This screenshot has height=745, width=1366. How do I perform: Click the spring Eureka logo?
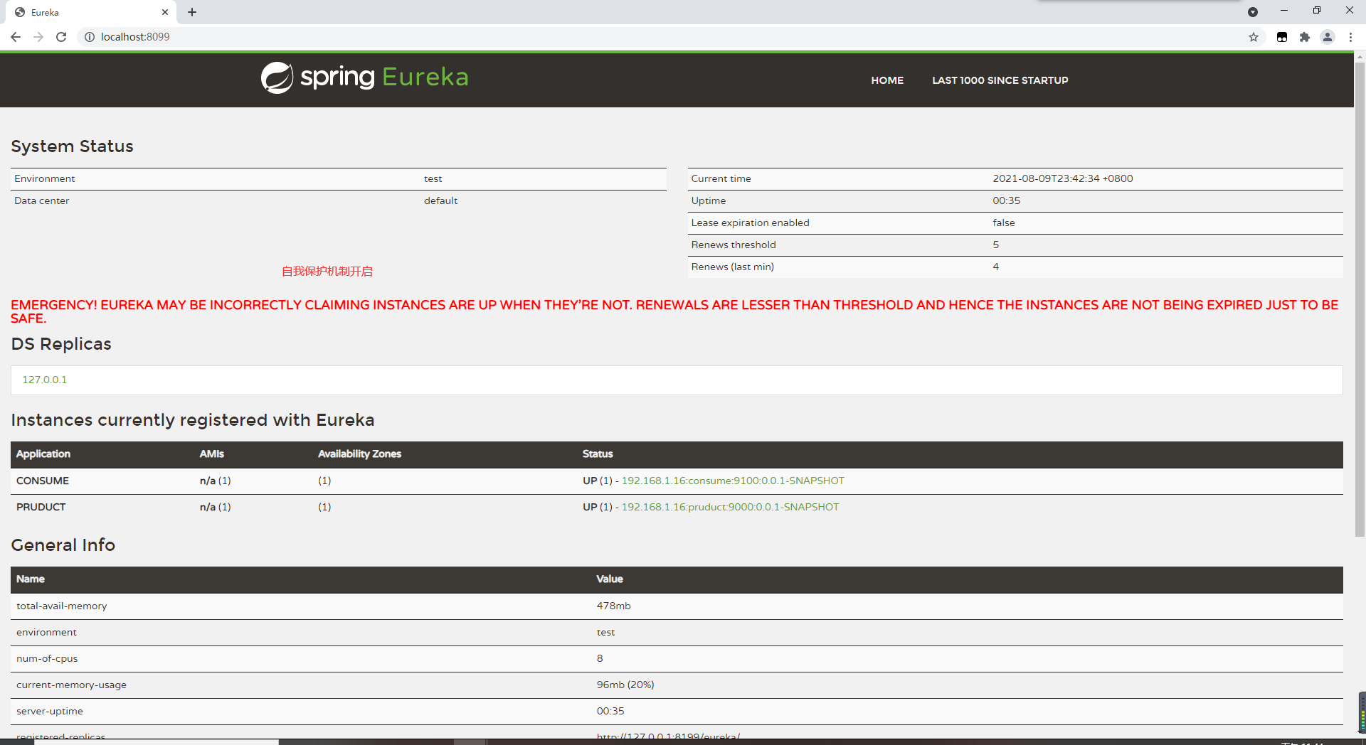click(364, 77)
